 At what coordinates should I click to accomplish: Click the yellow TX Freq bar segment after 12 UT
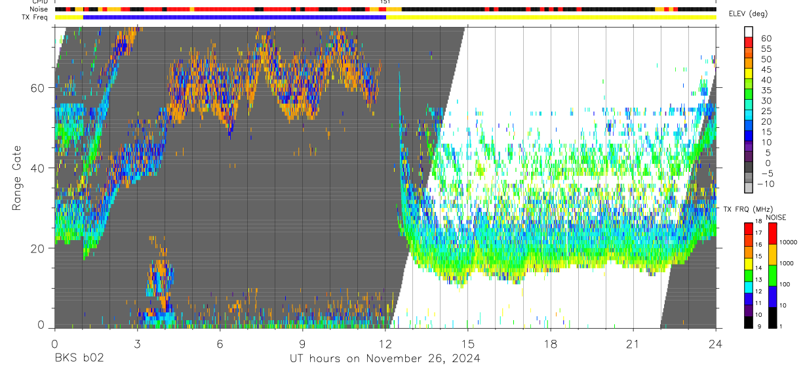click(551, 17)
